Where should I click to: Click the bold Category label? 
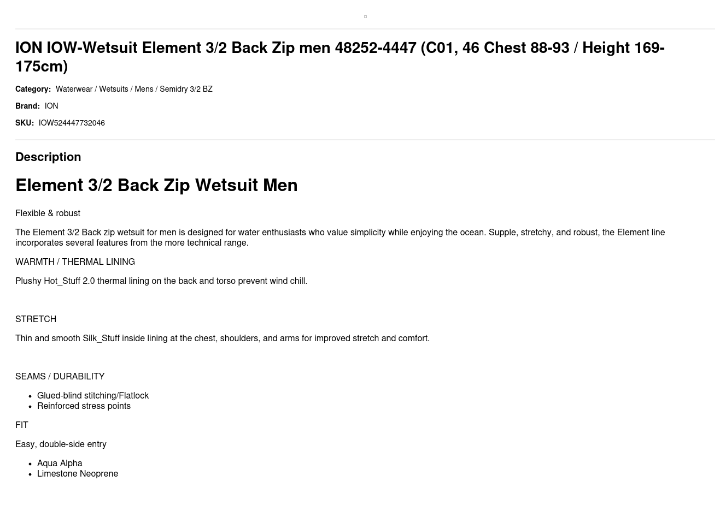click(33, 89)
